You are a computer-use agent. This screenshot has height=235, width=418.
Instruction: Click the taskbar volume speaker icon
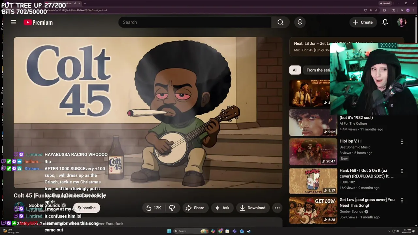[x=398, y=231]
